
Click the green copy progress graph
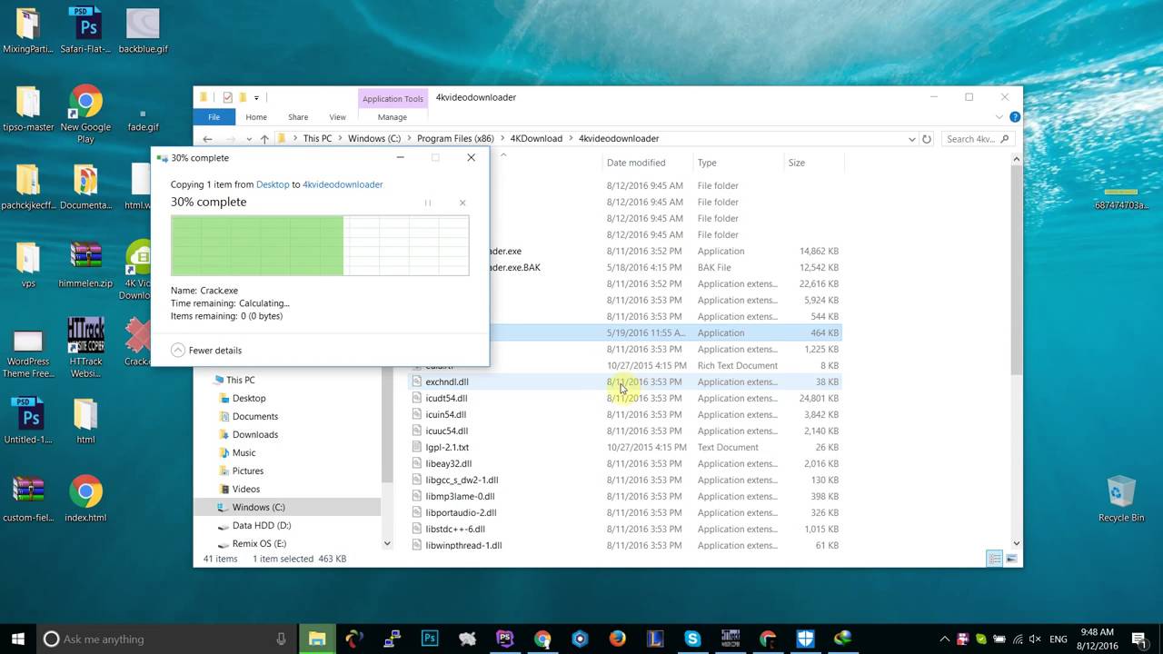coord(320,245)
